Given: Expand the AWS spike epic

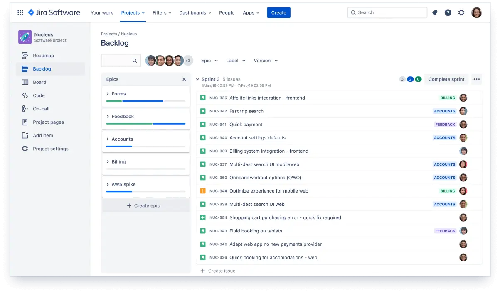Looking at the screenshot, I should [108, 184].
